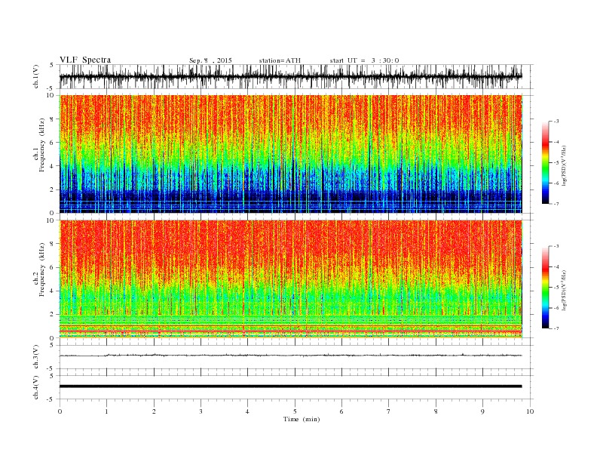Click the '-7' label on ch.2 colorbar
Image resolution: width=597 pixels, height=462 pixels.
pyautogui.click(x=556, y=328)
